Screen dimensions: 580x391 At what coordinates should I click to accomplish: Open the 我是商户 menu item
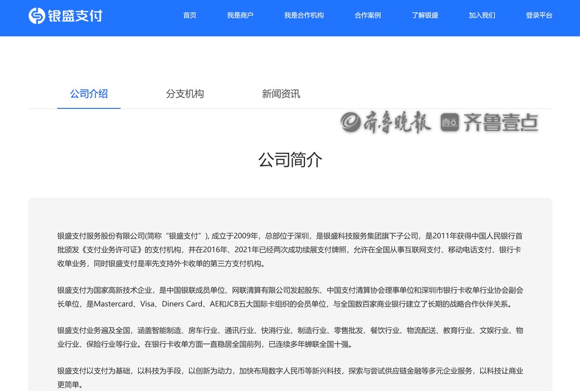[x=240, y=16]
